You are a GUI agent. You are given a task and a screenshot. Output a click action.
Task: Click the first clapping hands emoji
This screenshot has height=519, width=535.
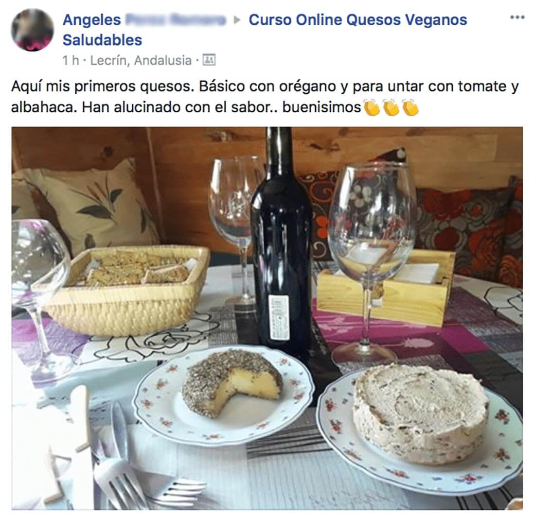tap(372, 107)
